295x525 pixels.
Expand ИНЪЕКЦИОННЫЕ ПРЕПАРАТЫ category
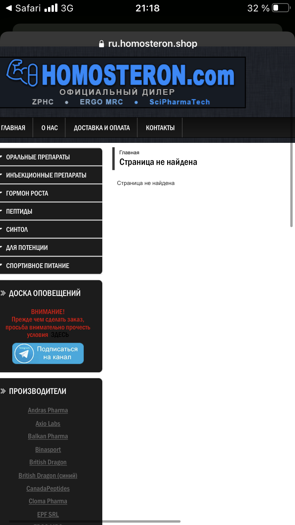pos(51,175)
